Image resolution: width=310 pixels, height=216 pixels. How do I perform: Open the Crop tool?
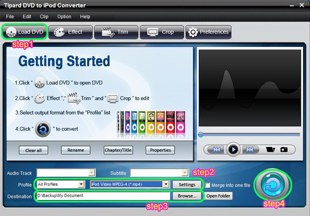162,32
